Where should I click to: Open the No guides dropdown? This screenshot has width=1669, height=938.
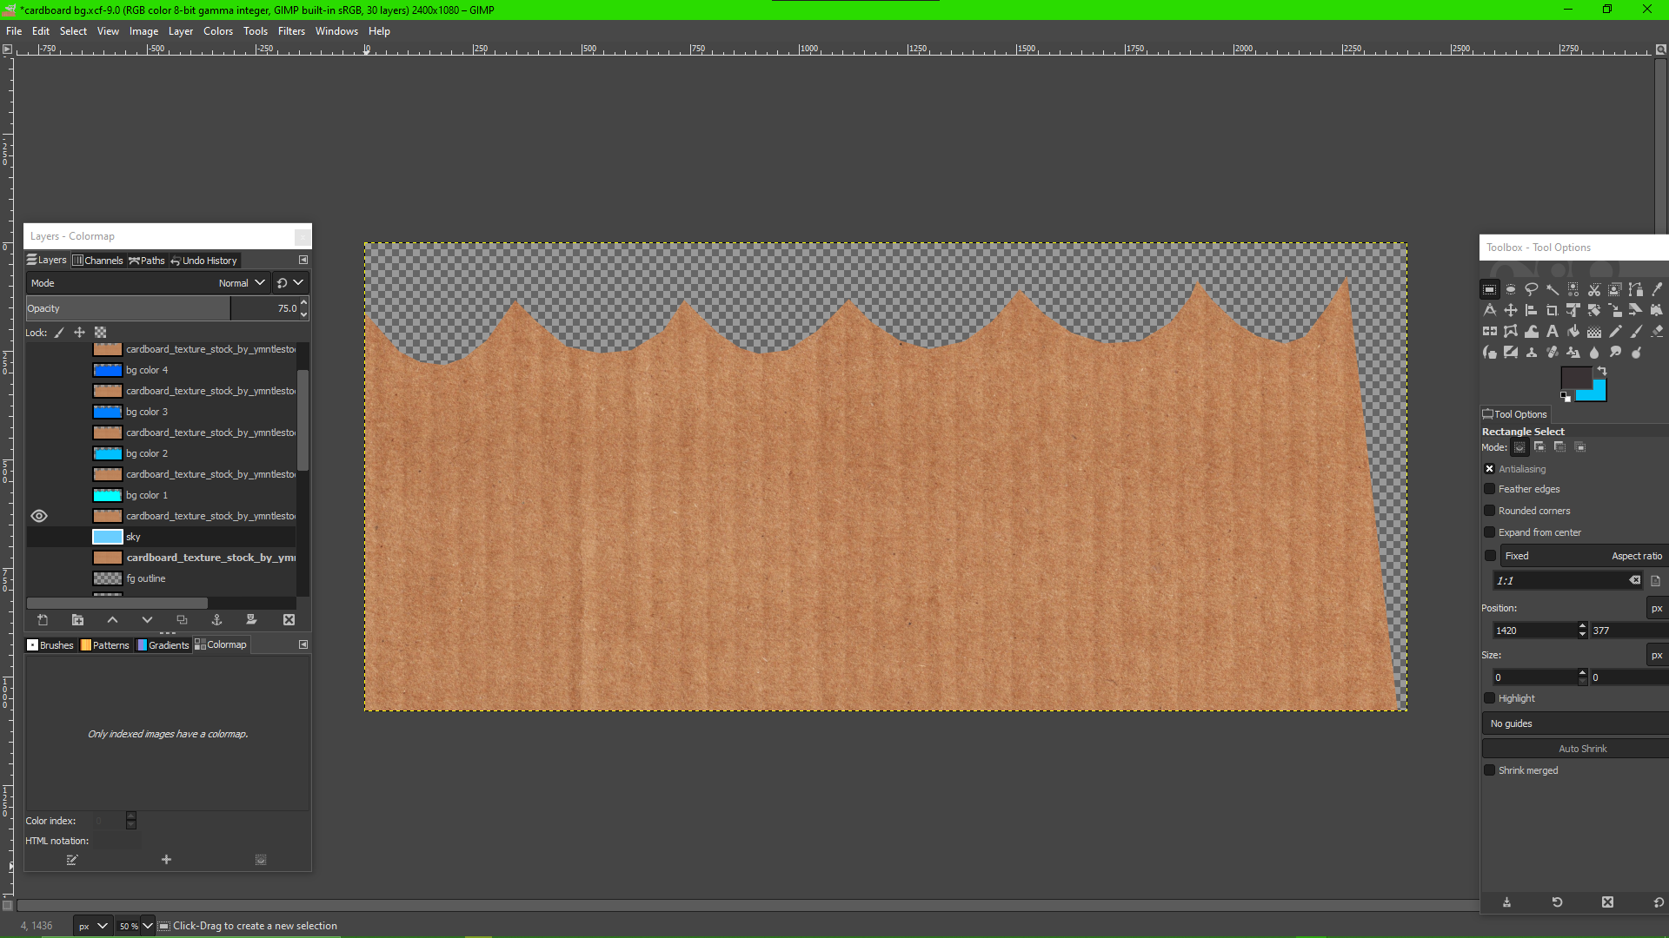click(1573, 723)
